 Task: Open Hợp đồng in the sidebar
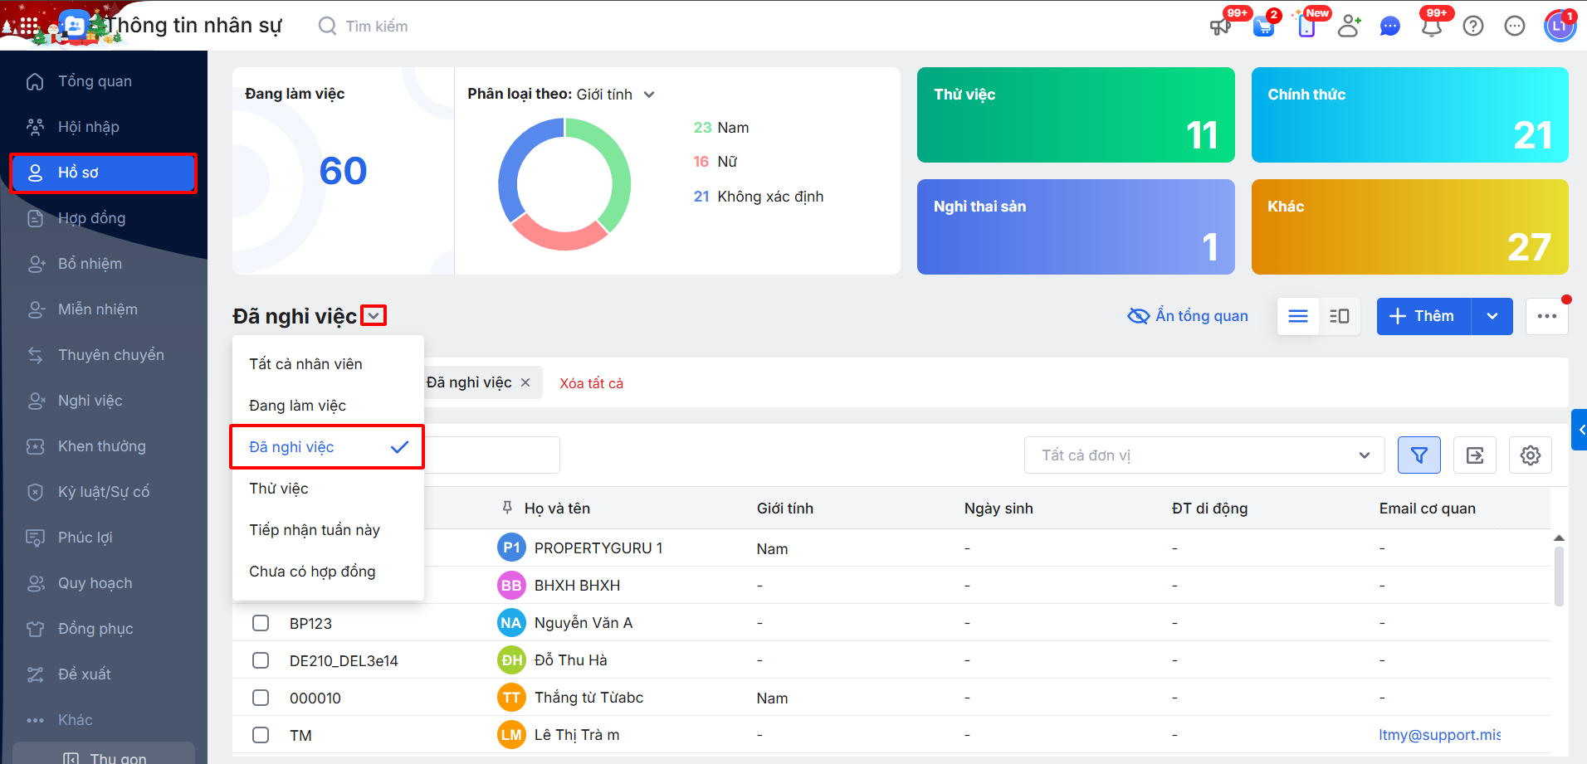[91, 218]
